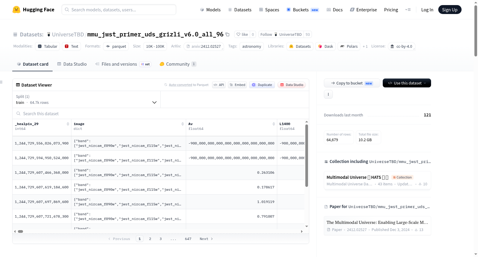Click the Embed button
The width and height of the screenshot is (478, 257).
[237, 85]
